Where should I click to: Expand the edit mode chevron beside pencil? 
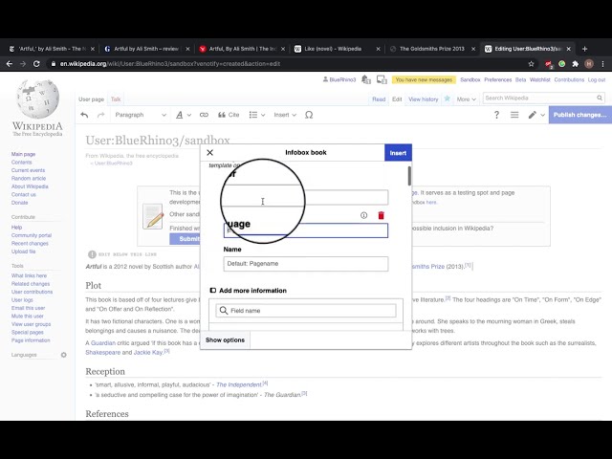(542, 115)
